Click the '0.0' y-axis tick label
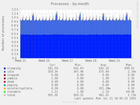The image size is (140, 105). [14, 58]
